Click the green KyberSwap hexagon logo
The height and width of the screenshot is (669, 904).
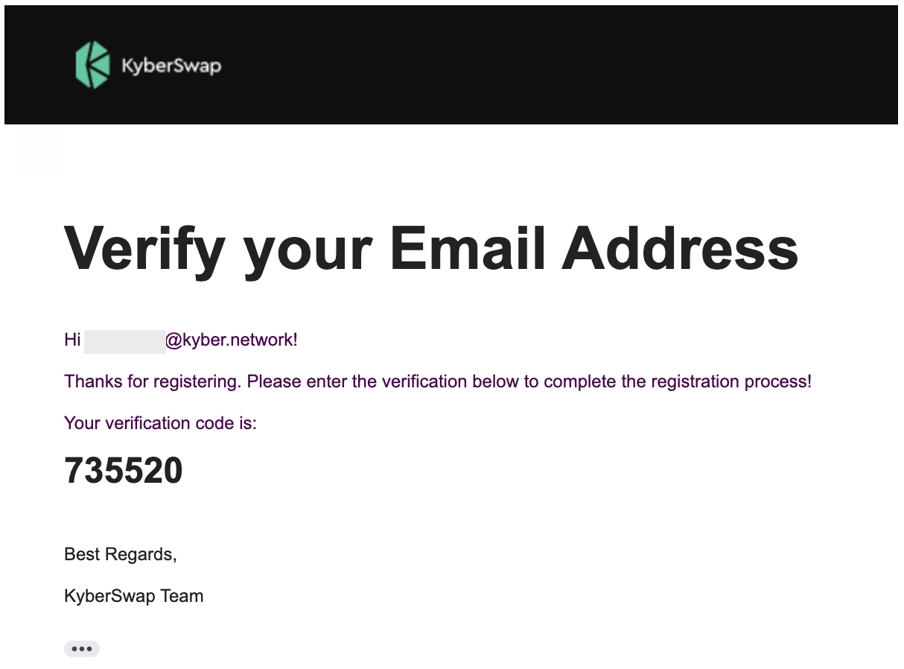[x=93, y=66]
